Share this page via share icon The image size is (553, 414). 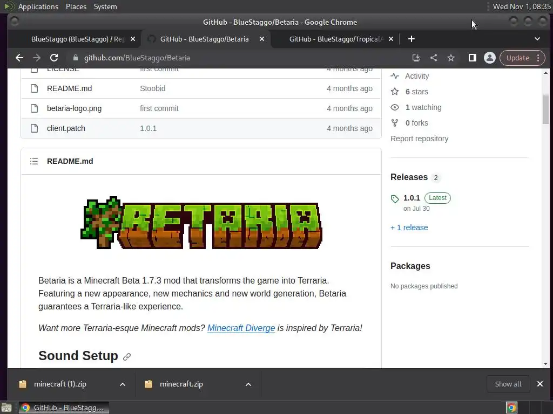[434, 58]
